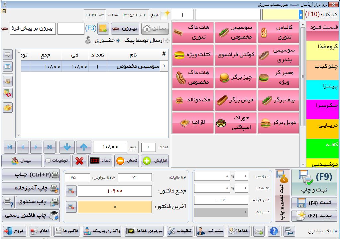Click the yellow note arrow icon beside F3
Viewport: 340px width, 239px height.
pyautogui.click(x=103, y=29)
